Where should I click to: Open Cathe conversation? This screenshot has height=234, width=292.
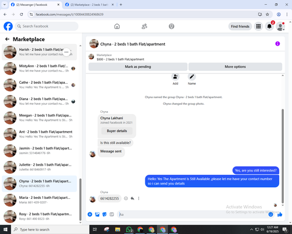(x=39, y=85)
